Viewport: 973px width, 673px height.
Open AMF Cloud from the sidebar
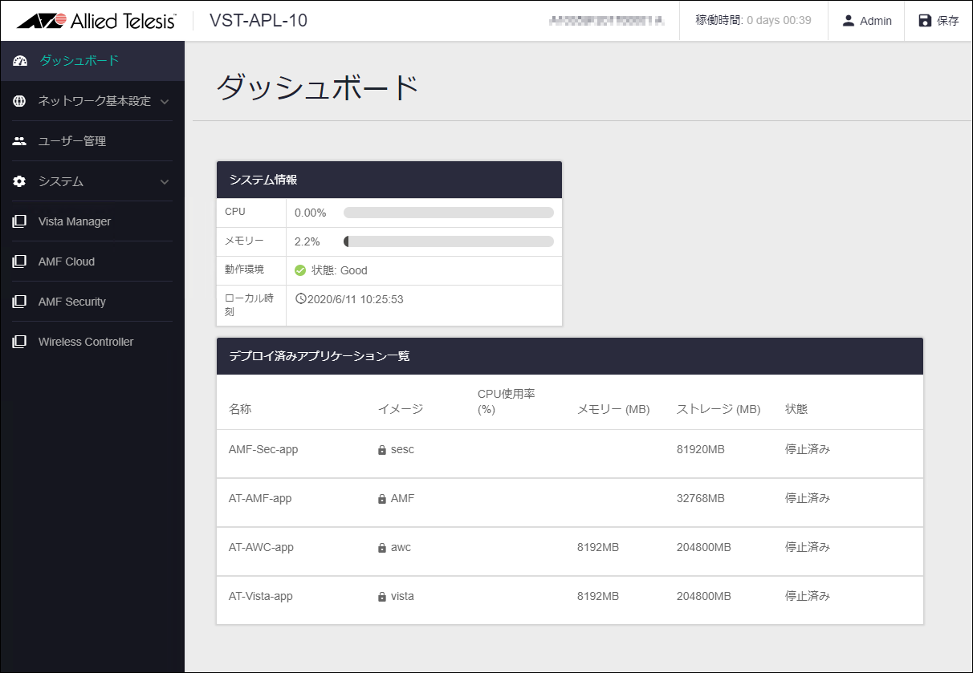(x=92, y=261)
